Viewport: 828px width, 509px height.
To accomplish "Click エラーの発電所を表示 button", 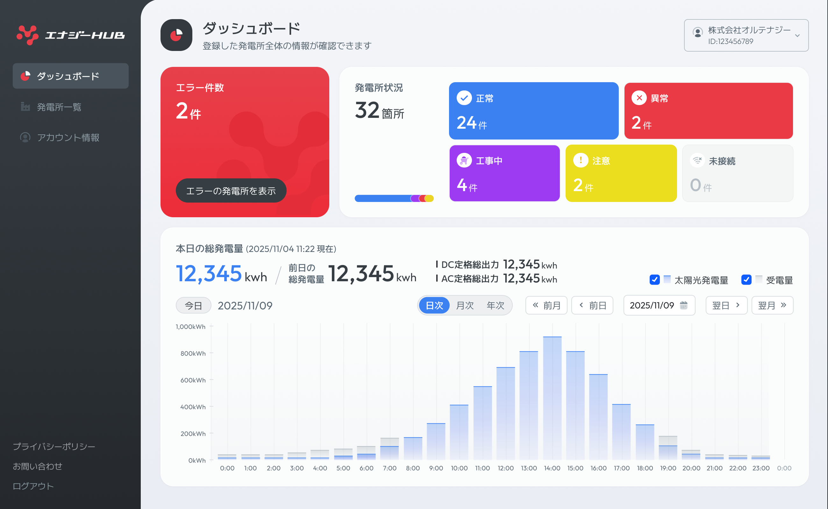I will click(231, 190).
